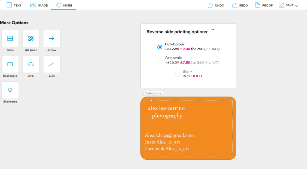The height and width of the screenshot is (169, 307).
Task: Click the Undo button
Action: (216, 5)
